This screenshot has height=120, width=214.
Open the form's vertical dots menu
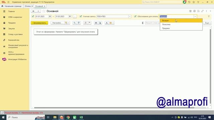point(206,11)
